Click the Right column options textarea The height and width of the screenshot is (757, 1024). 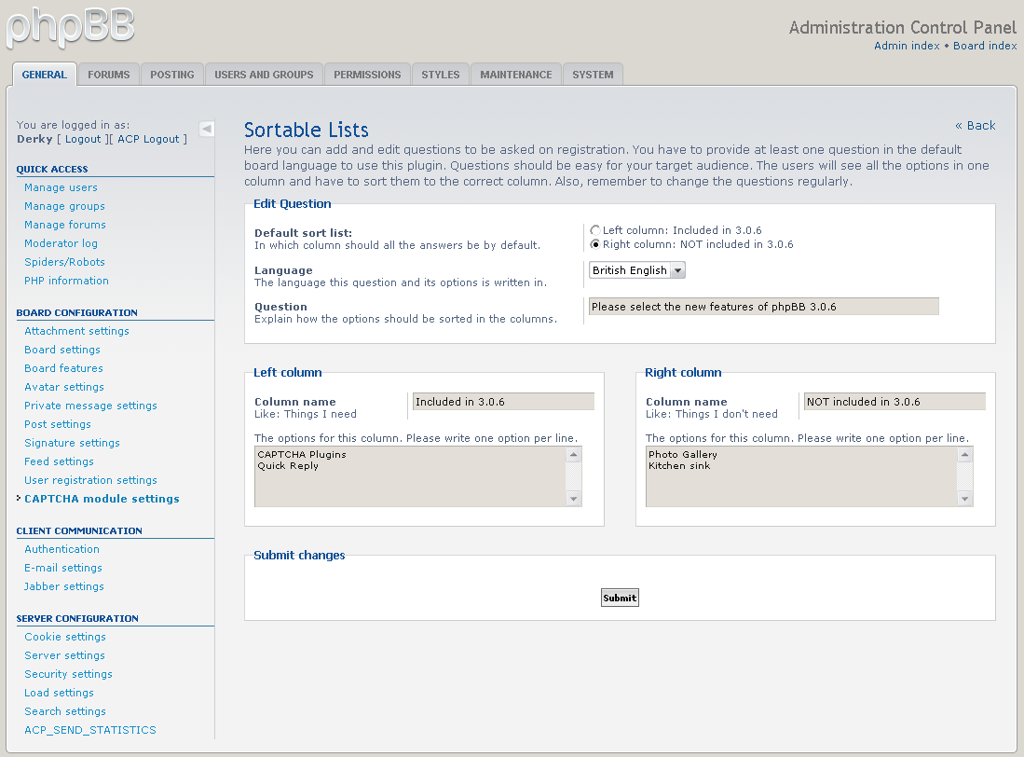coord(801,475)
